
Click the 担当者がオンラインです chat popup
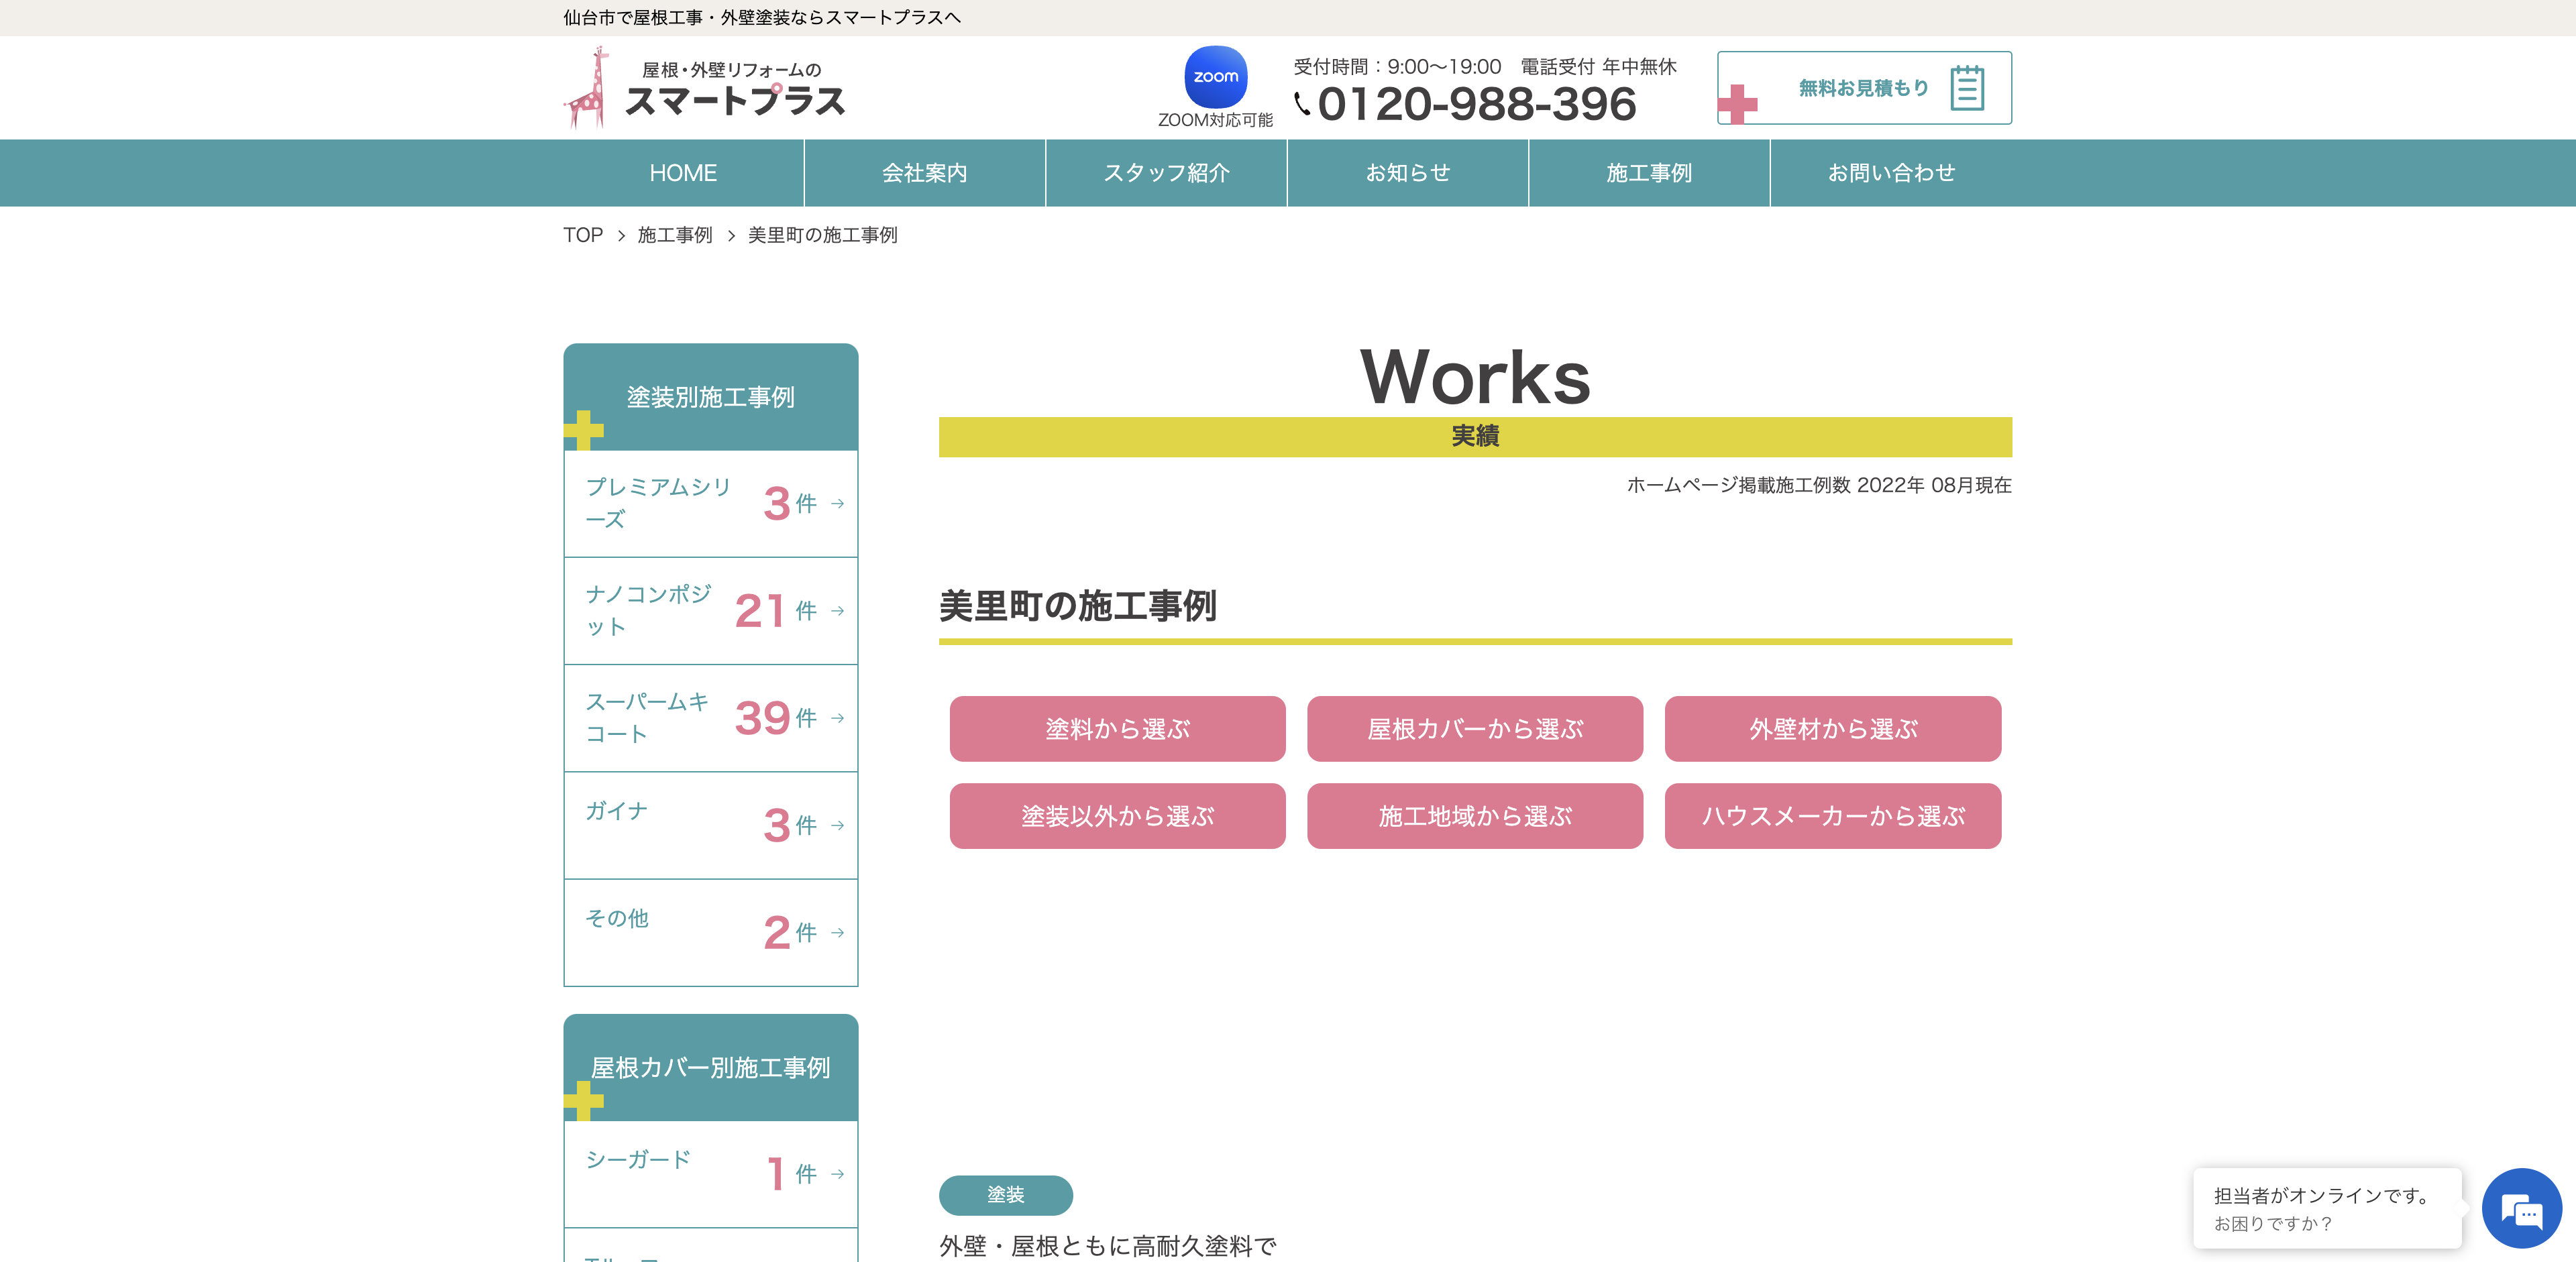coord(2327,1208)
